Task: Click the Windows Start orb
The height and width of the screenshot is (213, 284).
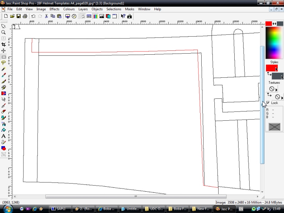Action: point(8,209)
